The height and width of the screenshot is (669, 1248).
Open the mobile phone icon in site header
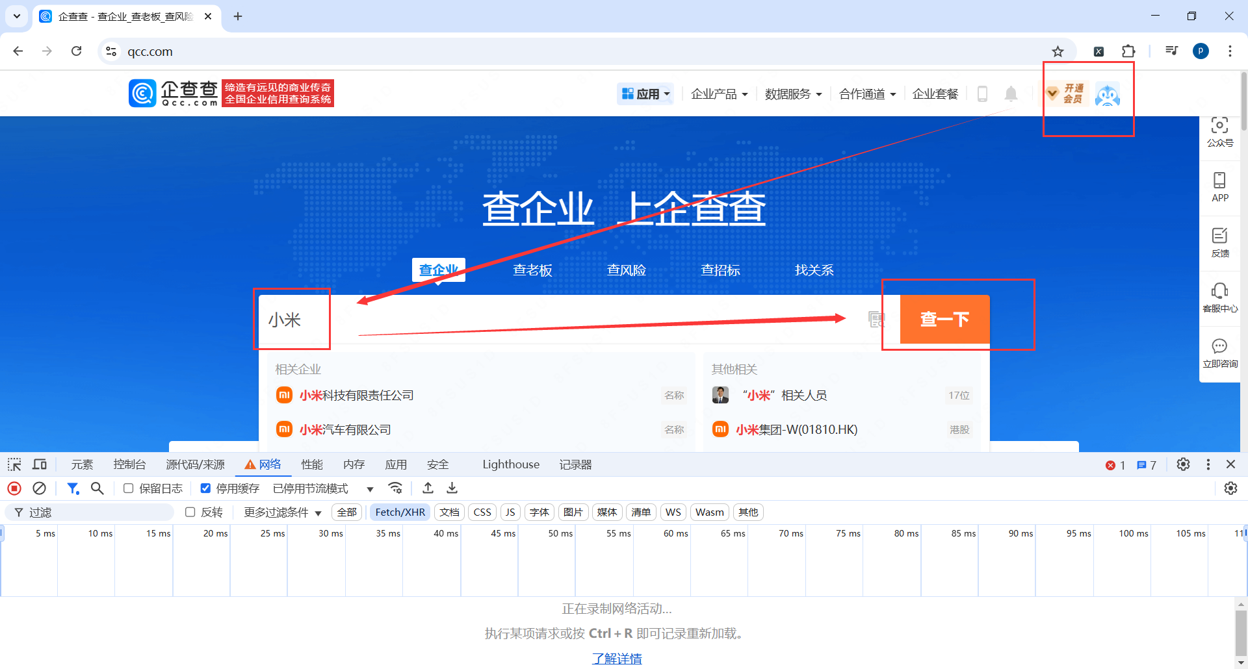tap(982, 94)
